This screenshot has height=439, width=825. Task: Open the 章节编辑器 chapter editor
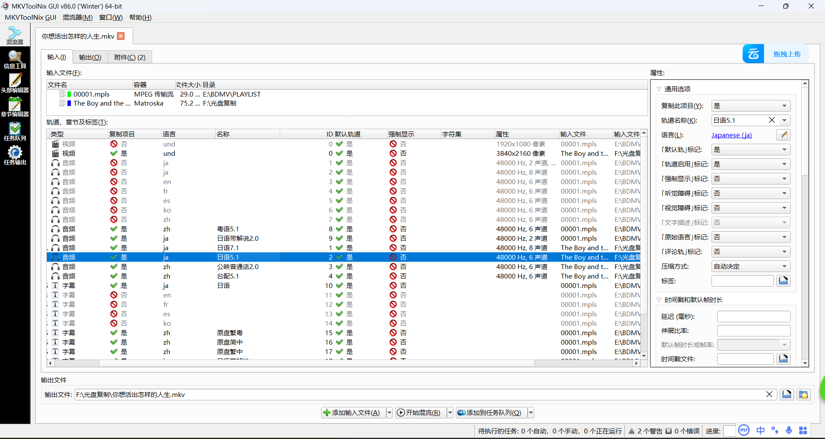click(x=15, y=108)
